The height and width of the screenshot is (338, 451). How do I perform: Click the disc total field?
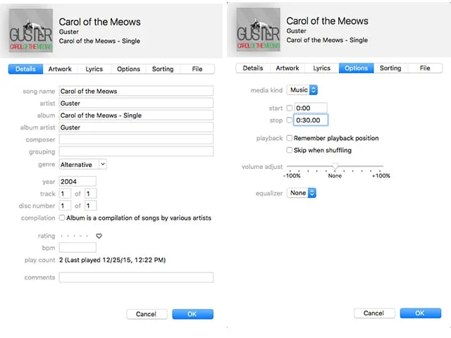tap(91, 206)
